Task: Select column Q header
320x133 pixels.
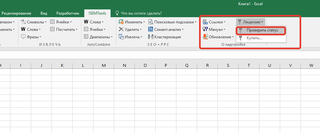Action: pos(187,66)
